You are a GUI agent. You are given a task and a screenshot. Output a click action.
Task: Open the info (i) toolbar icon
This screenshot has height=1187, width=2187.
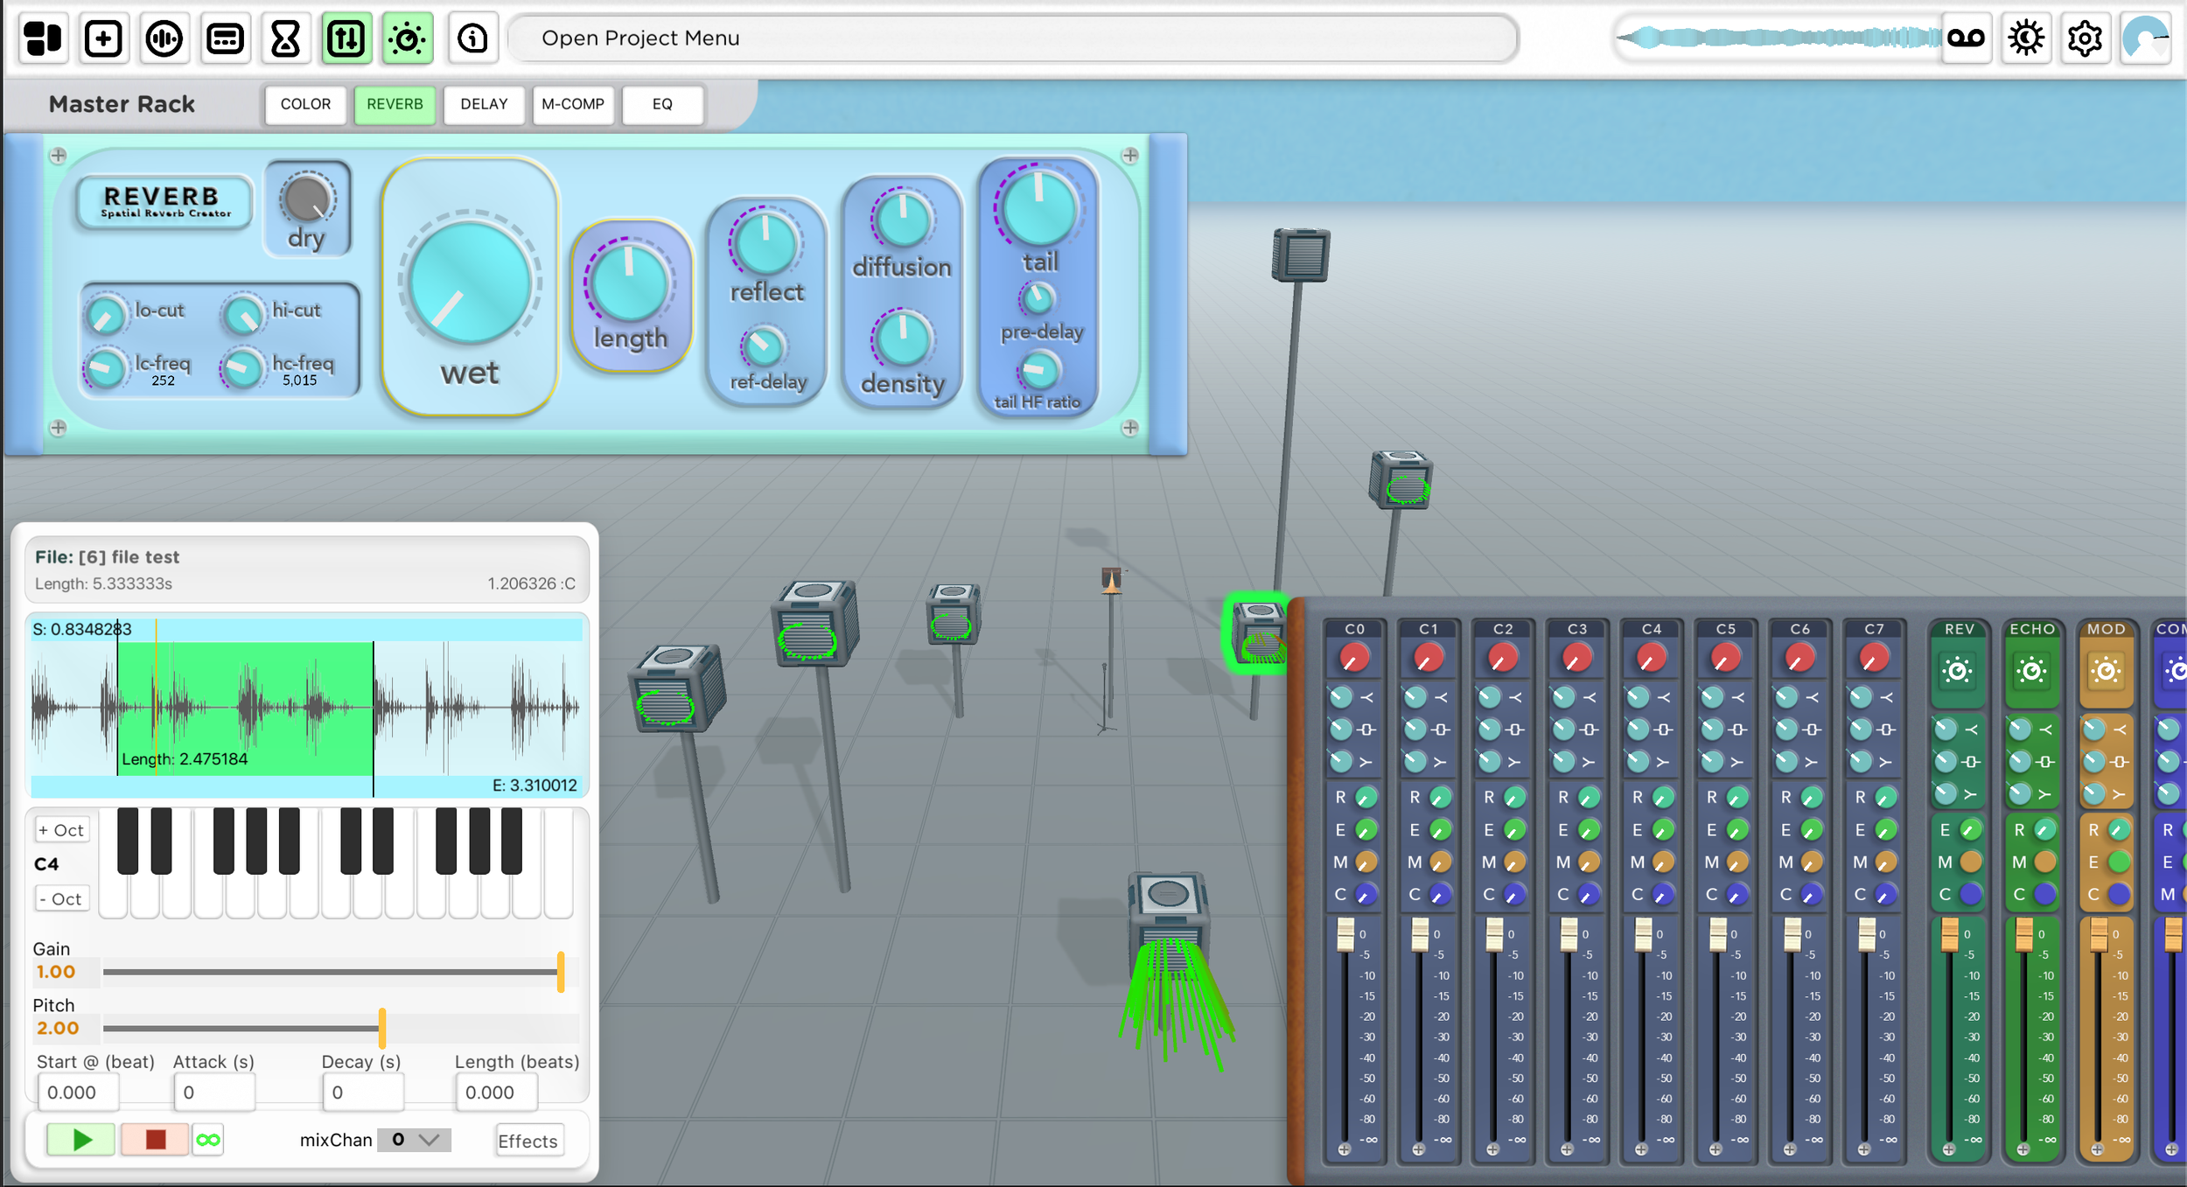[x=472, y=38]
